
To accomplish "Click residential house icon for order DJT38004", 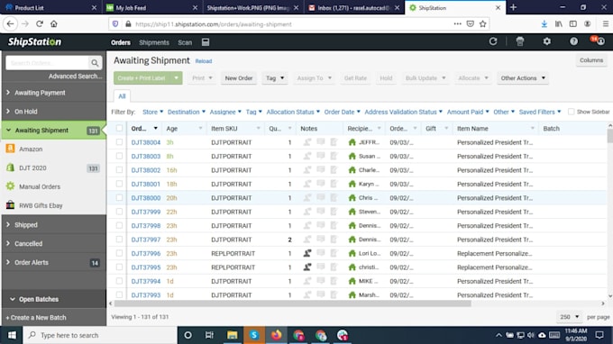I will tap(352, 142).
